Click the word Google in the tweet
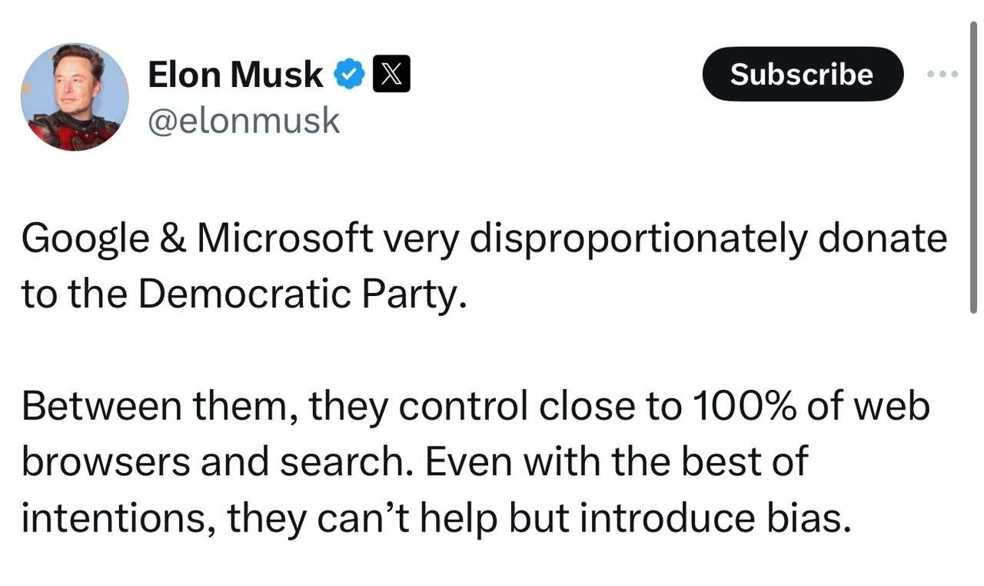This screenshot has height=586, width=984. tap(85, 239)
